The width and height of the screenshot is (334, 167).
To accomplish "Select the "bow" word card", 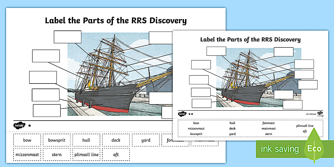I will point(27,140).
